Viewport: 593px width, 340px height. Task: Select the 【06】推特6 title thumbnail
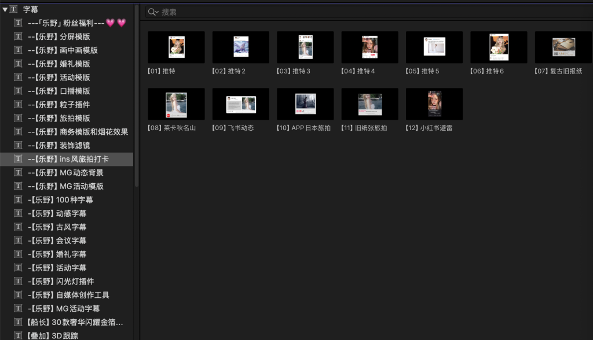(x=499, y=47)
